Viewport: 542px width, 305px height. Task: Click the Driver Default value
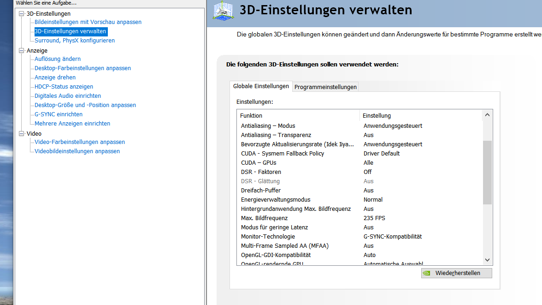[x=381, y=154]
